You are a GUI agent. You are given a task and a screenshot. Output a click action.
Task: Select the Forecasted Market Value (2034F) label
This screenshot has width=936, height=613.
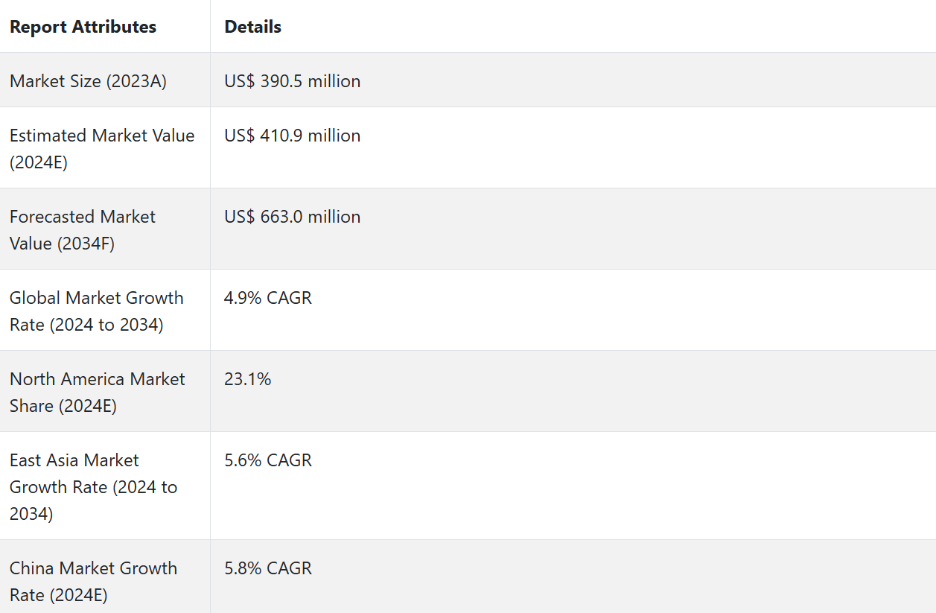[83, 229]
